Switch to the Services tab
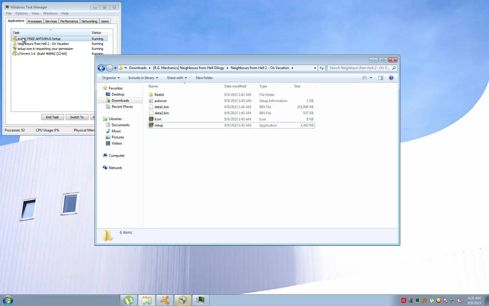This screenshot has height=306, width=489. point(51,21)
